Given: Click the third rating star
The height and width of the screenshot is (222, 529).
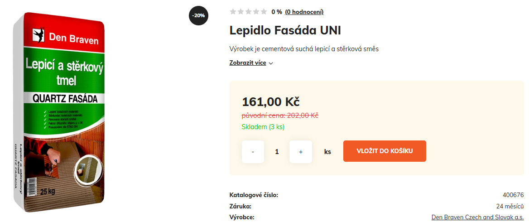Looking at the screenshot, I should 248,12.
